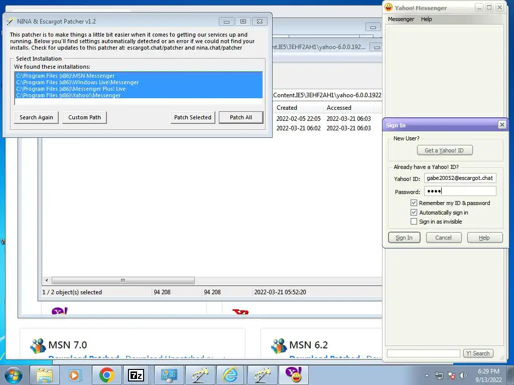Click scrollbar left arrow in file manager

coord(47,281)
